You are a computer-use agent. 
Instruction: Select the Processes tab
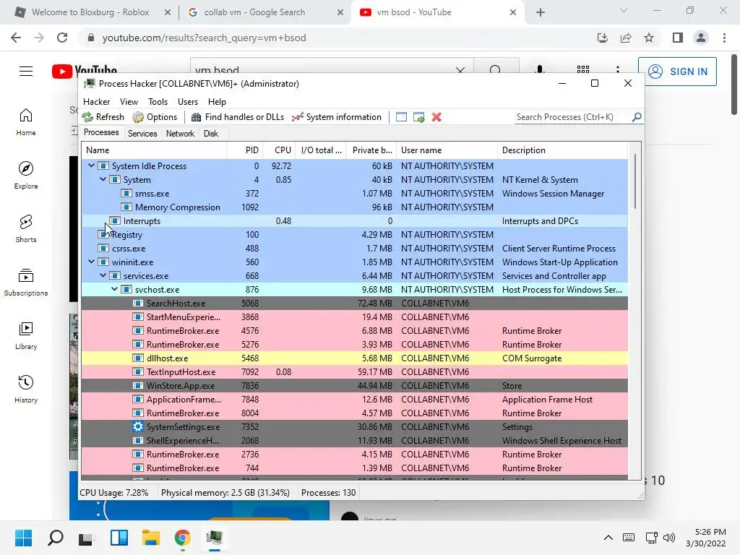pyautogui.click(x=101, y=133)
